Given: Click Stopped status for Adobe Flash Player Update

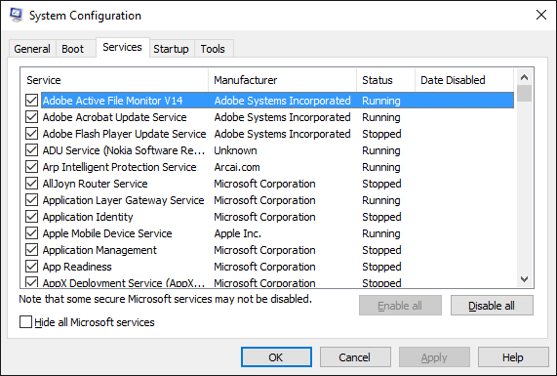Looking at the screenshot, I should tap(381, 134).
